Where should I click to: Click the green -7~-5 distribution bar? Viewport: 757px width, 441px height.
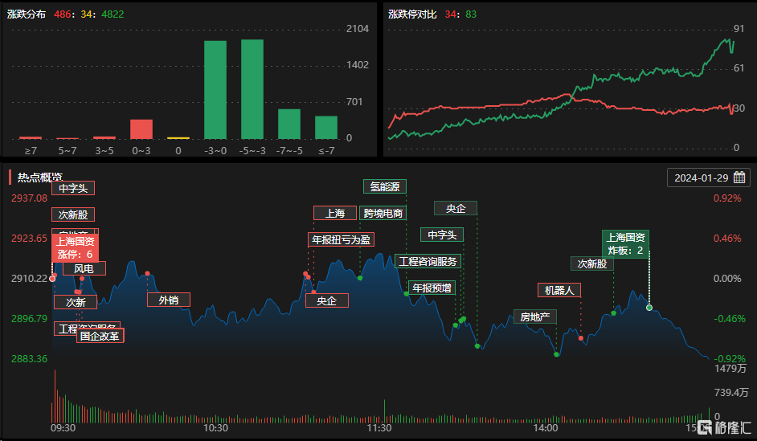click(289, 124)
